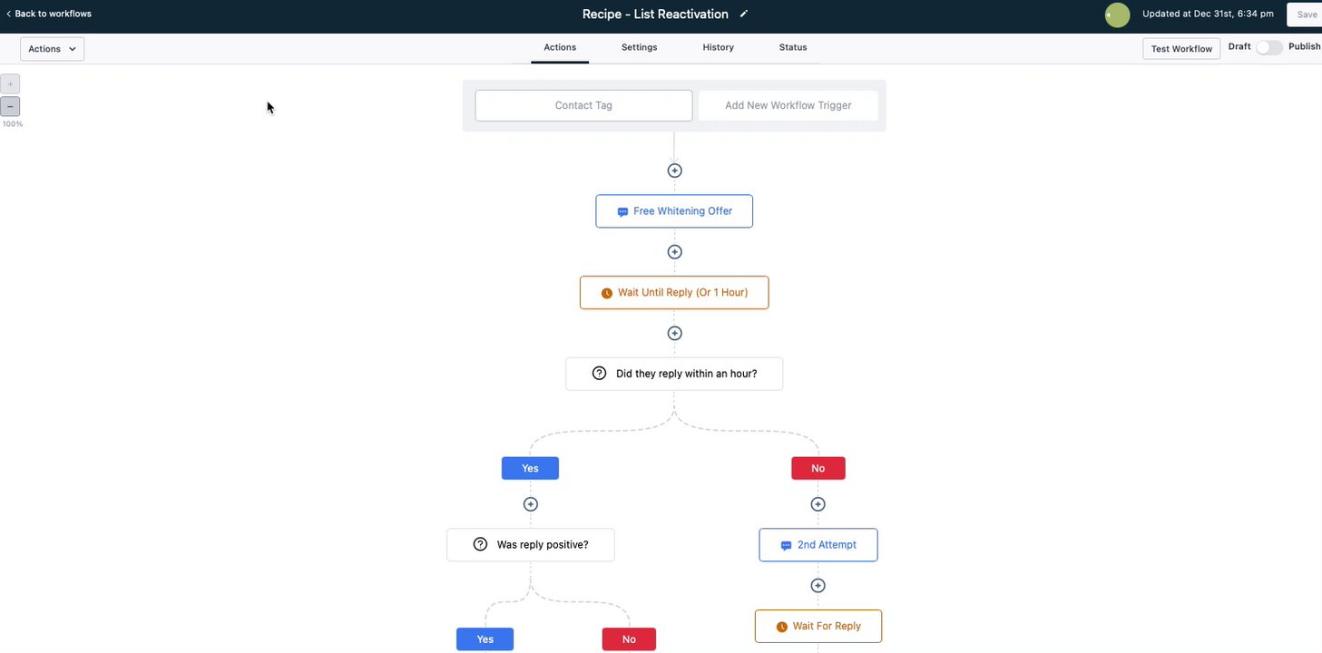1322x653 pixels.
Task: Add step under the red No branch
Action: pos(818,504)
